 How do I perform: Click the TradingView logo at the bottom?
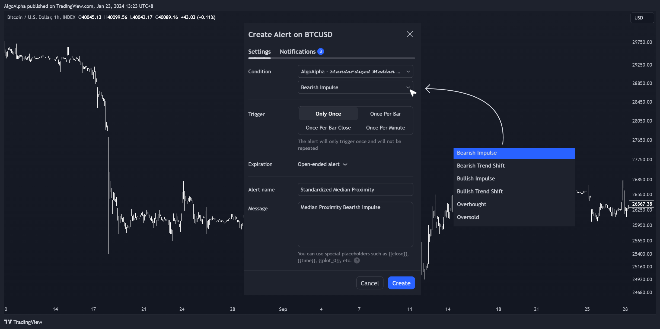[x=23, y=322]
